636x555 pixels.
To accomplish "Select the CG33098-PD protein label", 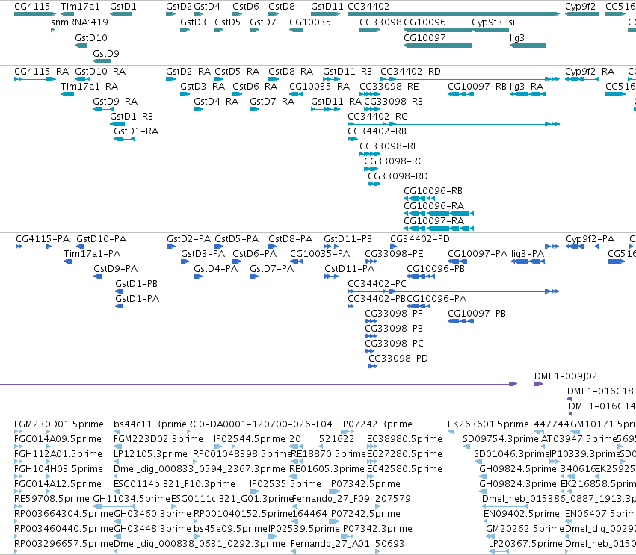I will click(x=398, y=359).
